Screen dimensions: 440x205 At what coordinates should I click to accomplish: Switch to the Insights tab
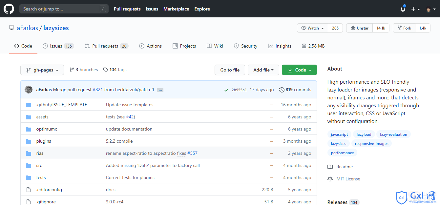click(x=280, y=46)
